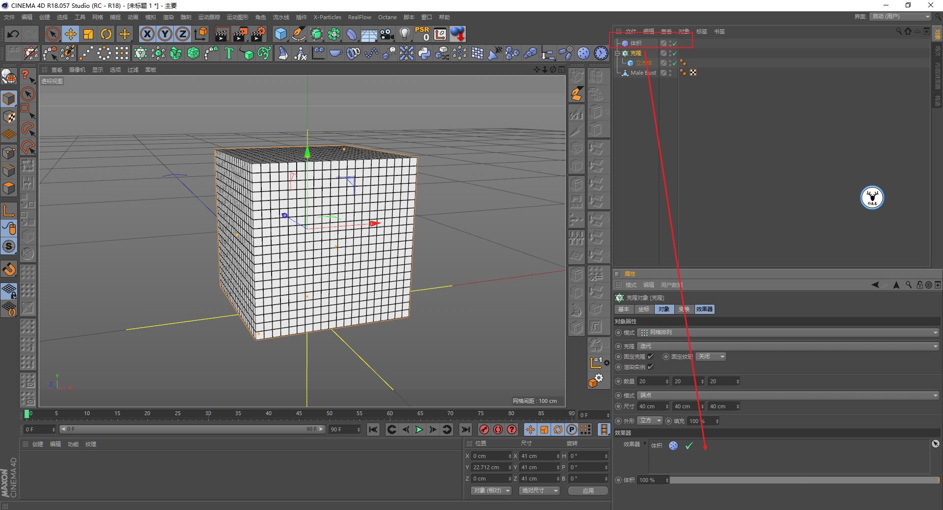Image resolution: width=943 pixels, height=510 pixels.
Task: Click the Python icon in second toolbar
Action: (424, 53)
